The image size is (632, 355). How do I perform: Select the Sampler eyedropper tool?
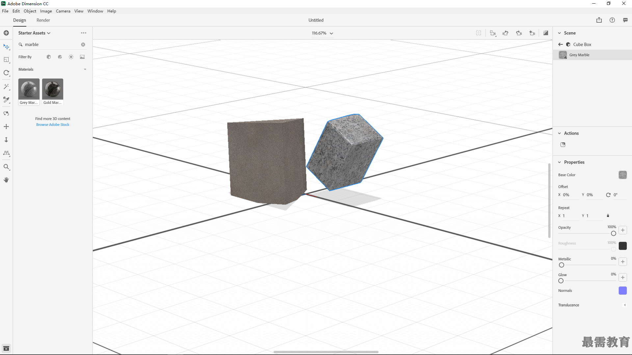[6, 100]
